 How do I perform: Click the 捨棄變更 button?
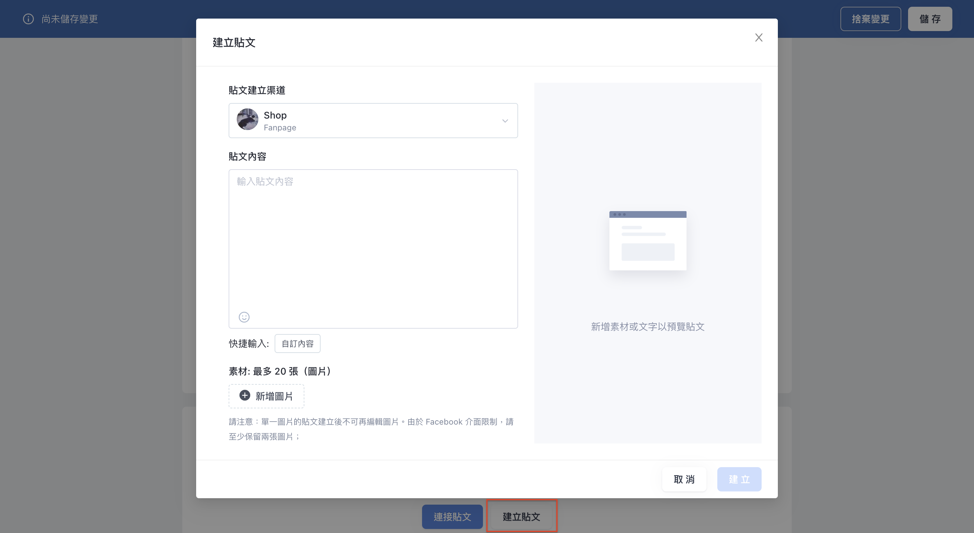click(x=871, y=19)
